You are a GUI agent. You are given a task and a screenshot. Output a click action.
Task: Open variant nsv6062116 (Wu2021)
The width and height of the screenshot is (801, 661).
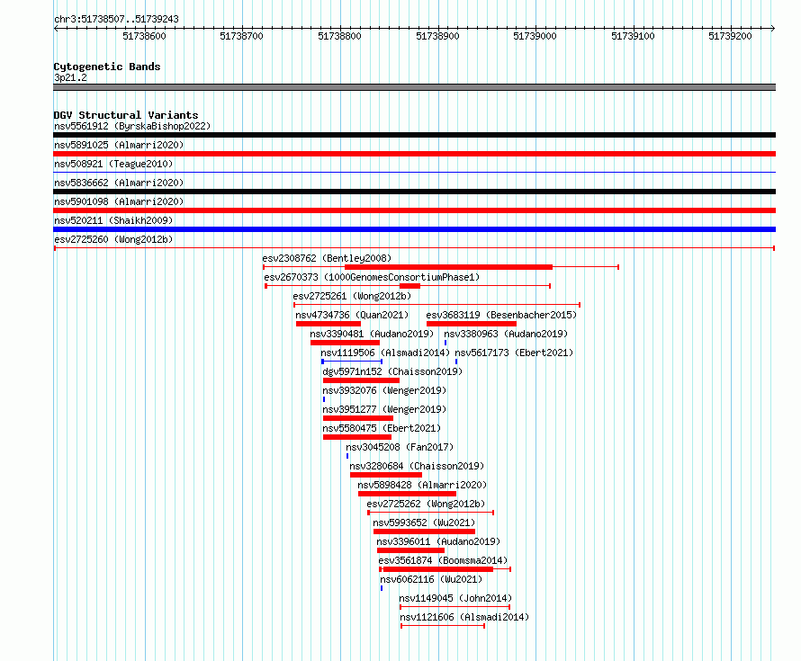click(431, 579)
